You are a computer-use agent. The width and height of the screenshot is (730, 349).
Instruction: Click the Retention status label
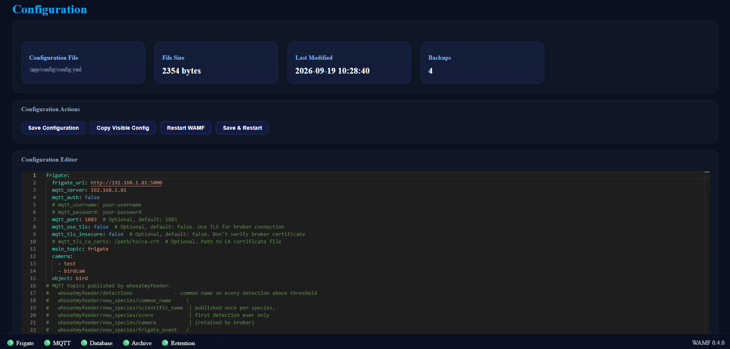183,343
